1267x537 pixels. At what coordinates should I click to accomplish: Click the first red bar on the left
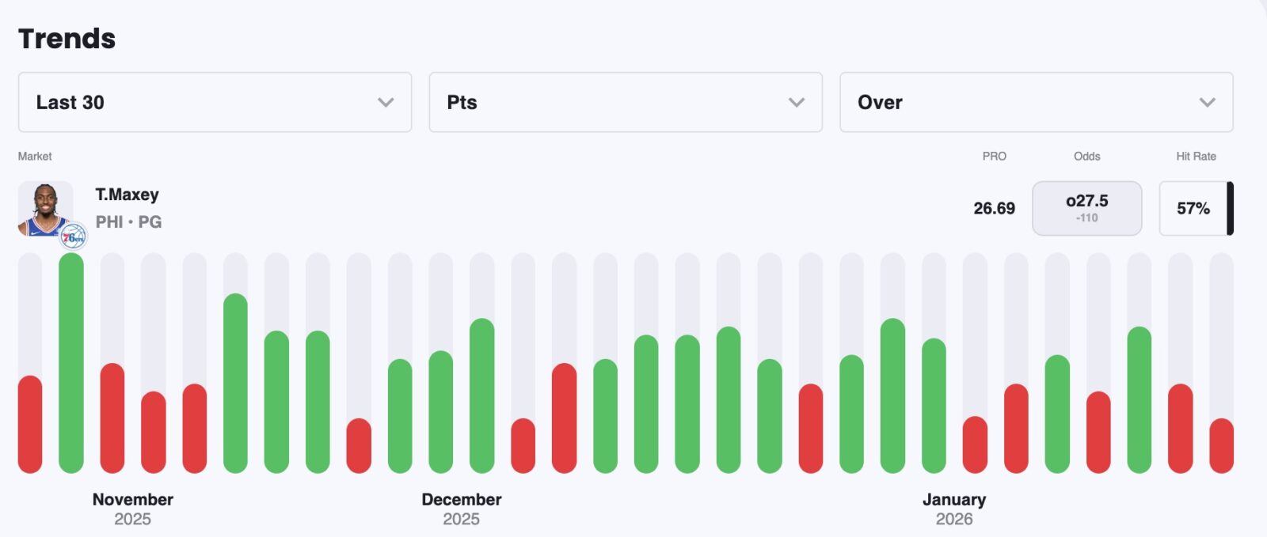30,424
